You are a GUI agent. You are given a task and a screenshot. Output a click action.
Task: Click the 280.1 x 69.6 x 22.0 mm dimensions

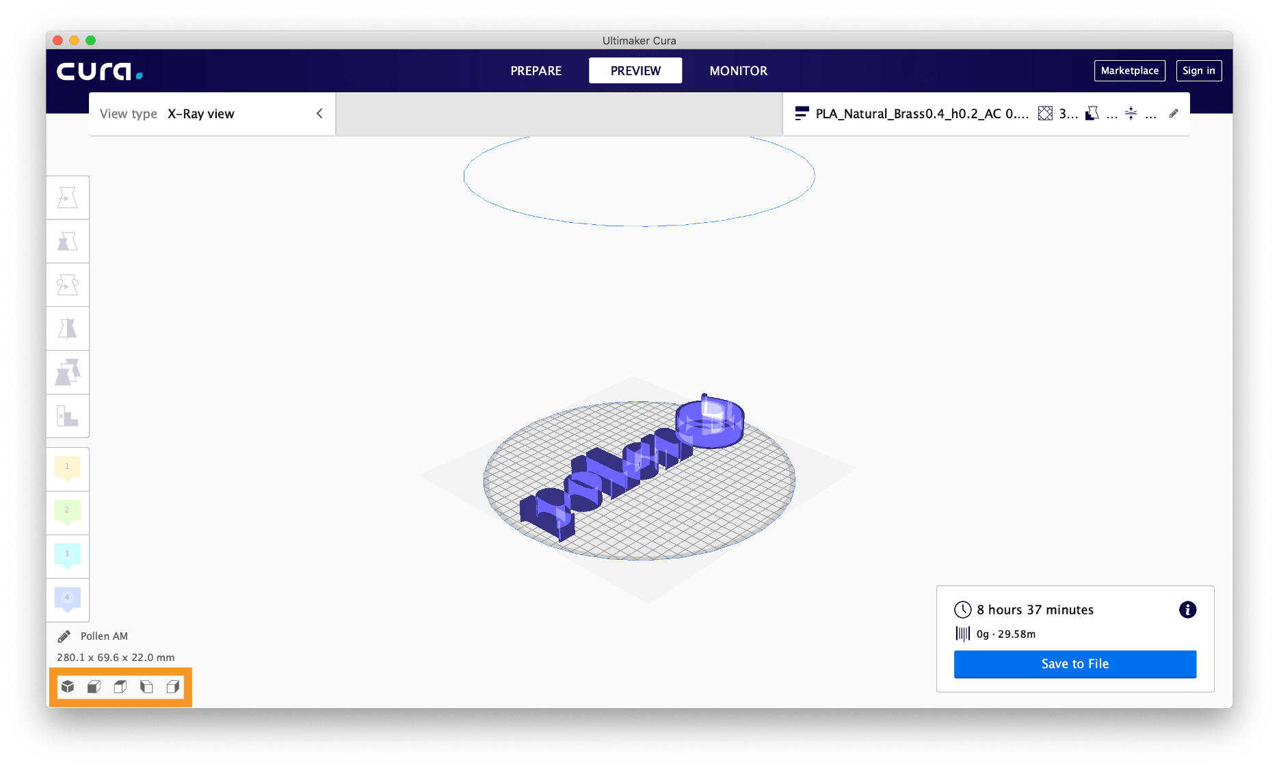116,658
